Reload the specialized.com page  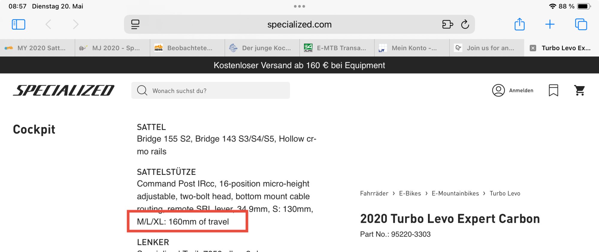tap(465, 24)
